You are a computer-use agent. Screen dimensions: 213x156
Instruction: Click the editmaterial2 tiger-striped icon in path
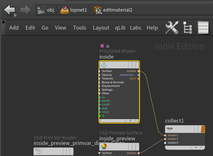click(x=97, y=10)
